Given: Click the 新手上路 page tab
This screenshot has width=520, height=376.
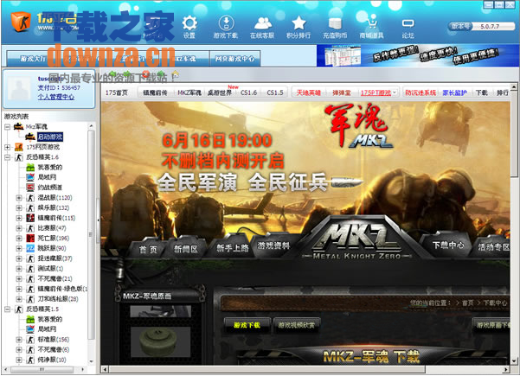Looking at the screenshot, I should tap(233, 248).
